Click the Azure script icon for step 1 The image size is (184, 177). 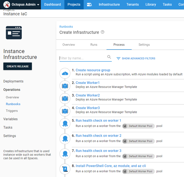[65, 73]
